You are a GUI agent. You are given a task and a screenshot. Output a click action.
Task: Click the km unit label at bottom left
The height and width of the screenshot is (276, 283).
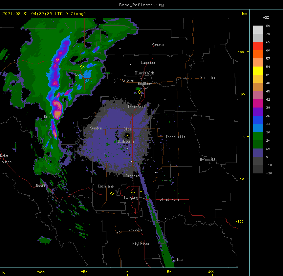pyautogui.click(x=5, y=272)
